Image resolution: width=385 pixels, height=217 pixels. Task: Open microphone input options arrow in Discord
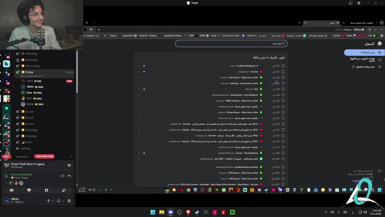point(53,201)
